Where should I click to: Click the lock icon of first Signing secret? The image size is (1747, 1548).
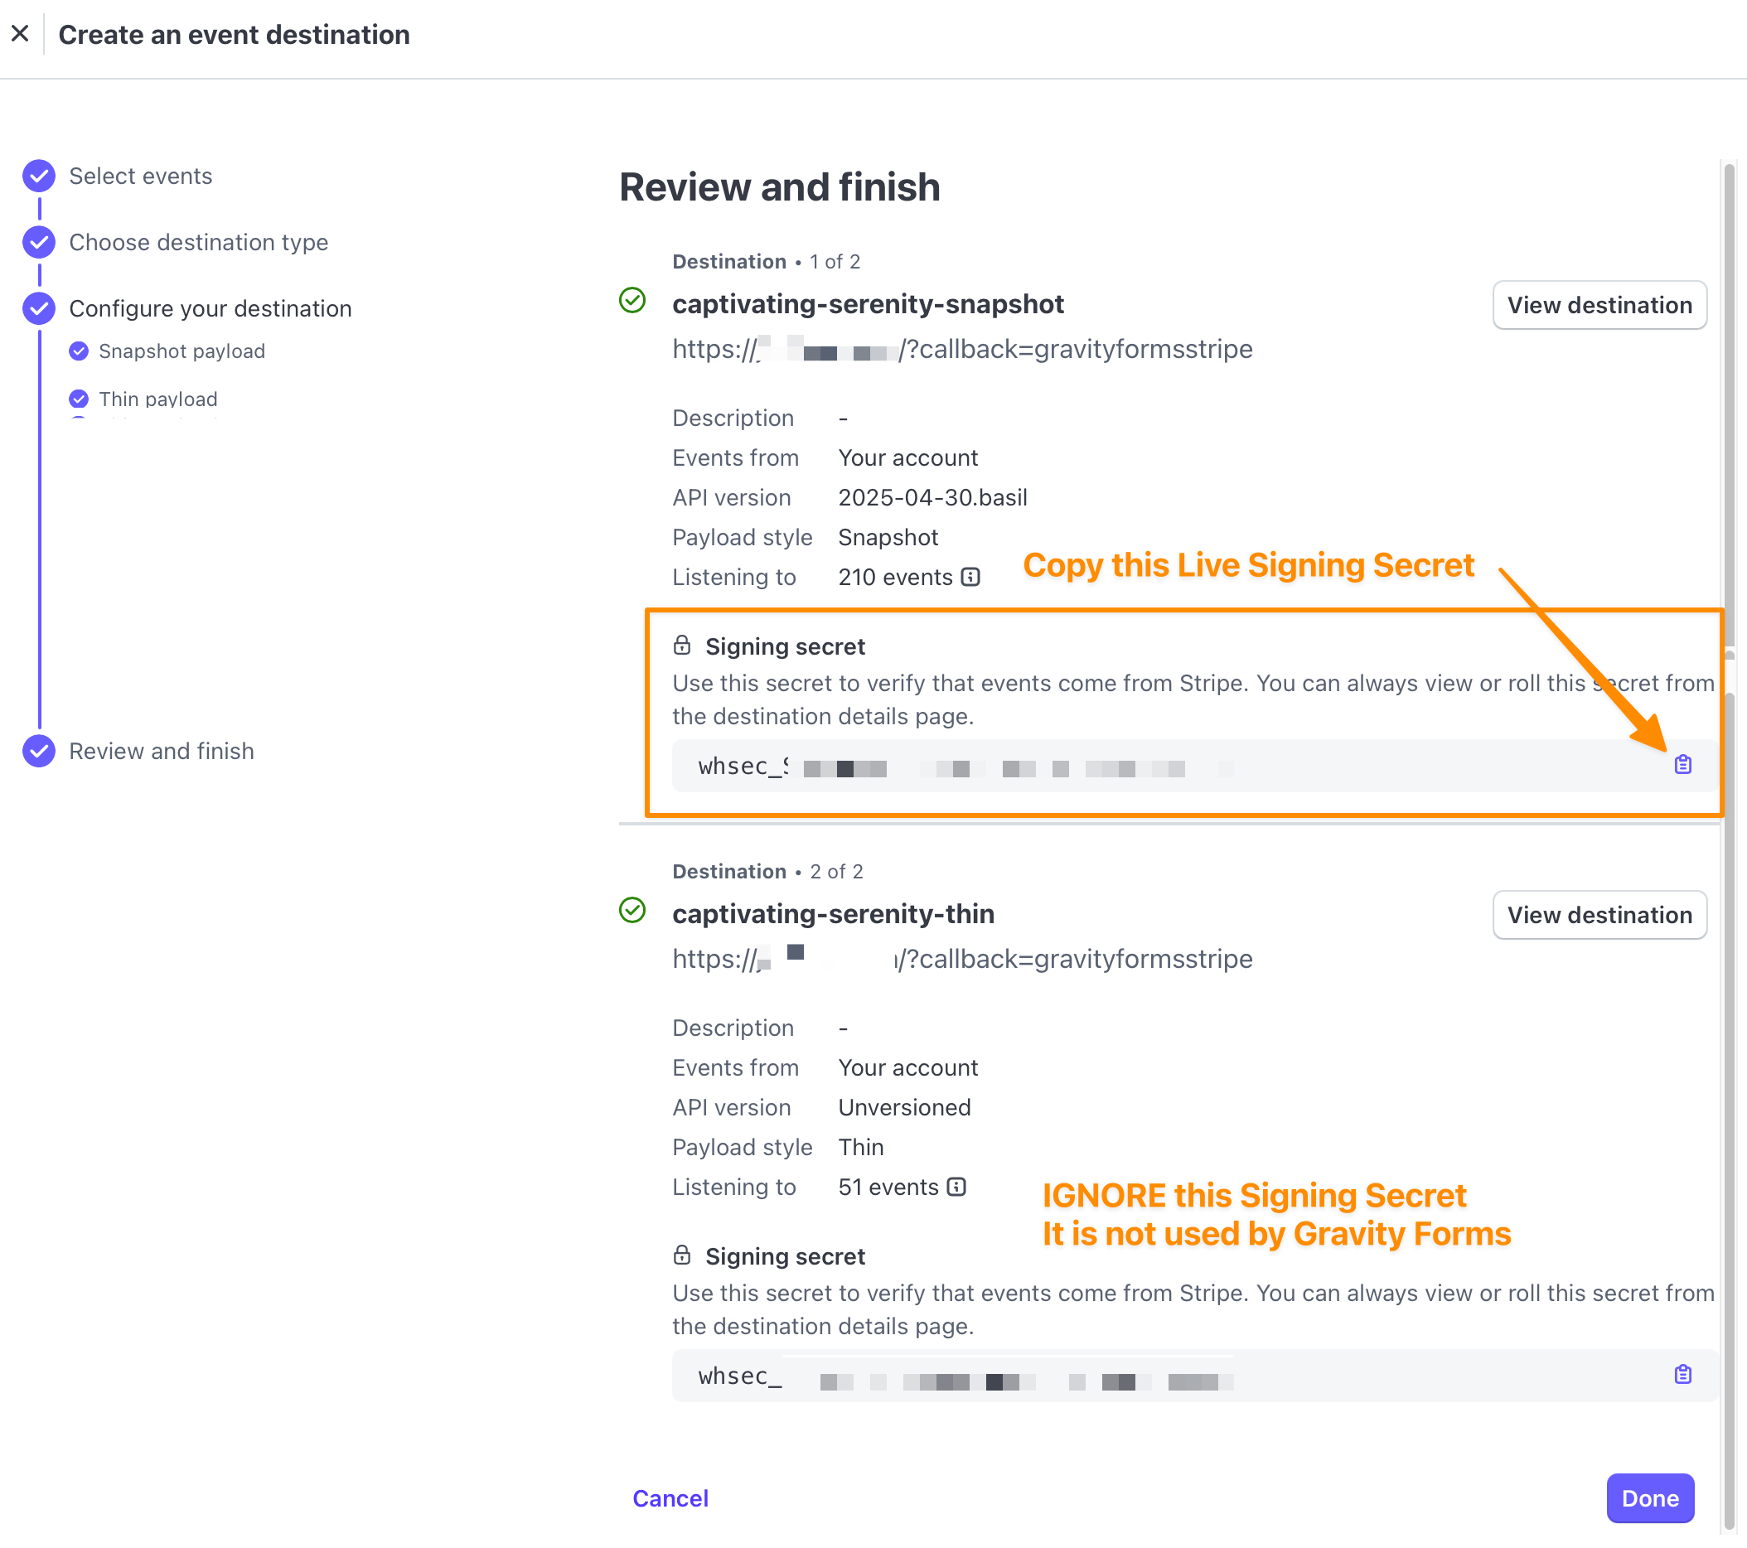coord(681,645)
